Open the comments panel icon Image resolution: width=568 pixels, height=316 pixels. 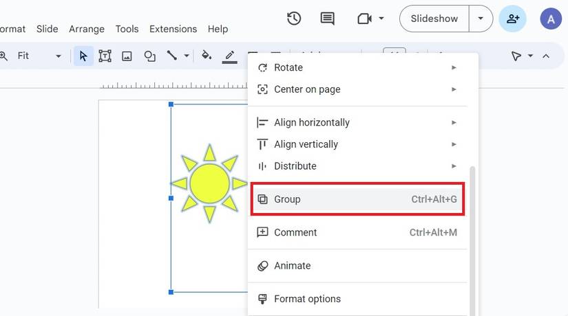[328, 19]
